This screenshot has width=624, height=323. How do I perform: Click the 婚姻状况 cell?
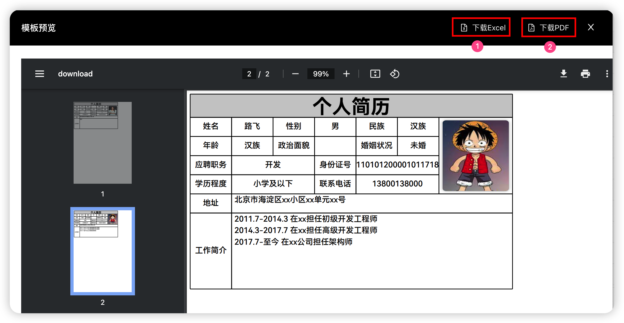tap(377, 146)
